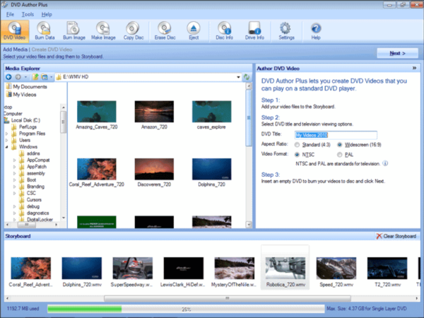Expand the AppCompat folder
424x318 pixels.
pos(15,160)
